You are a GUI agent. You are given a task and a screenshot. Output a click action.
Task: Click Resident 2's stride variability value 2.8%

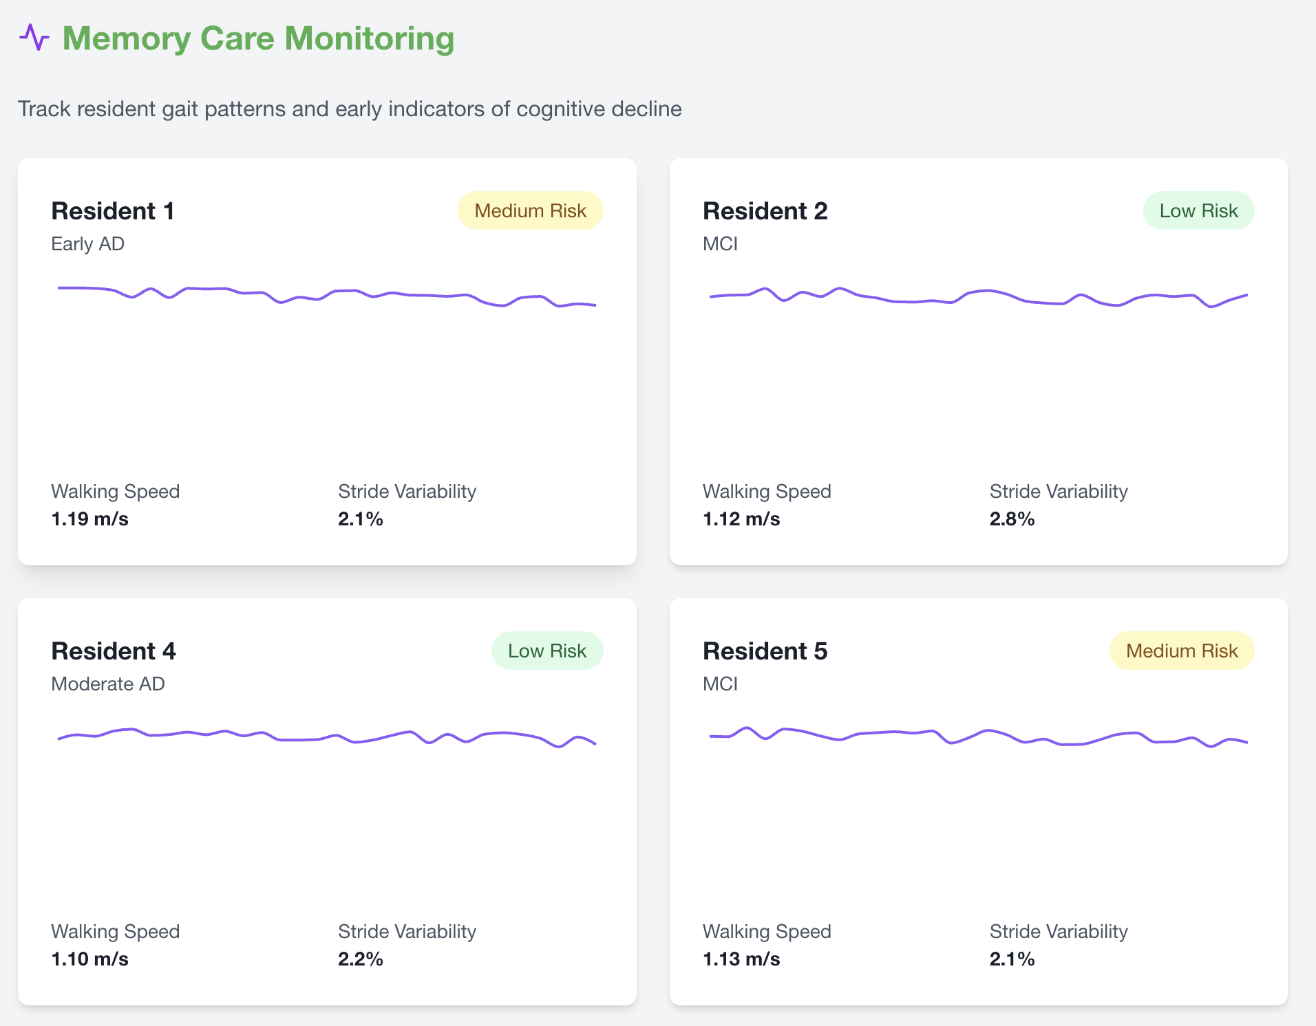1012,519
